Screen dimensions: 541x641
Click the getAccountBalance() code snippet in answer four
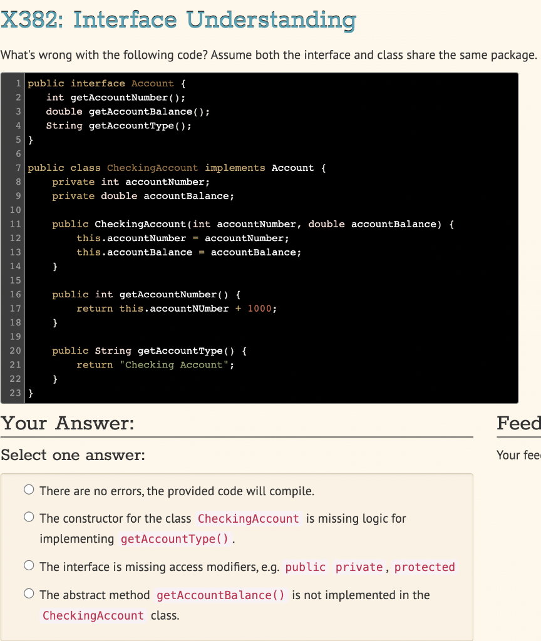coord(220,595)
